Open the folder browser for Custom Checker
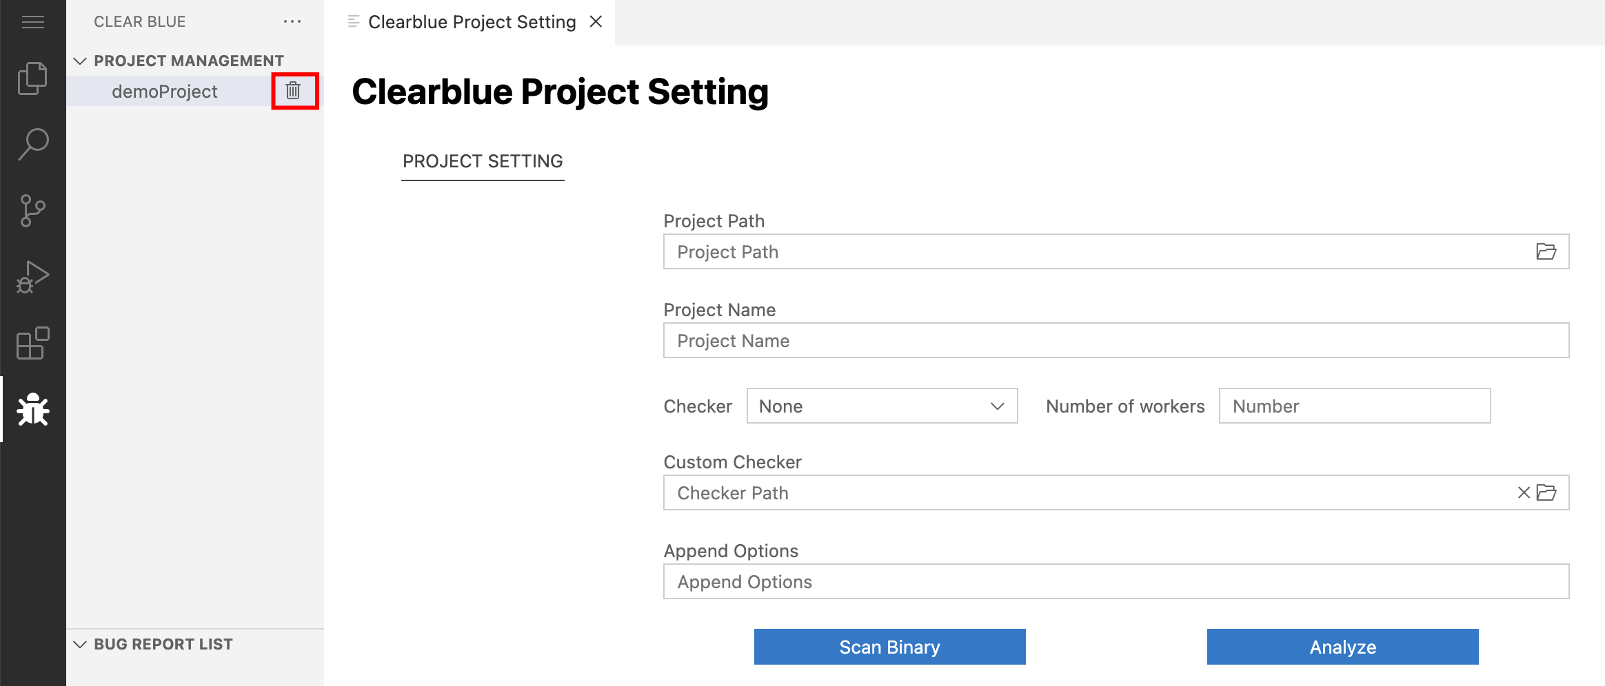1605x686 pixels. (1548, 492)
